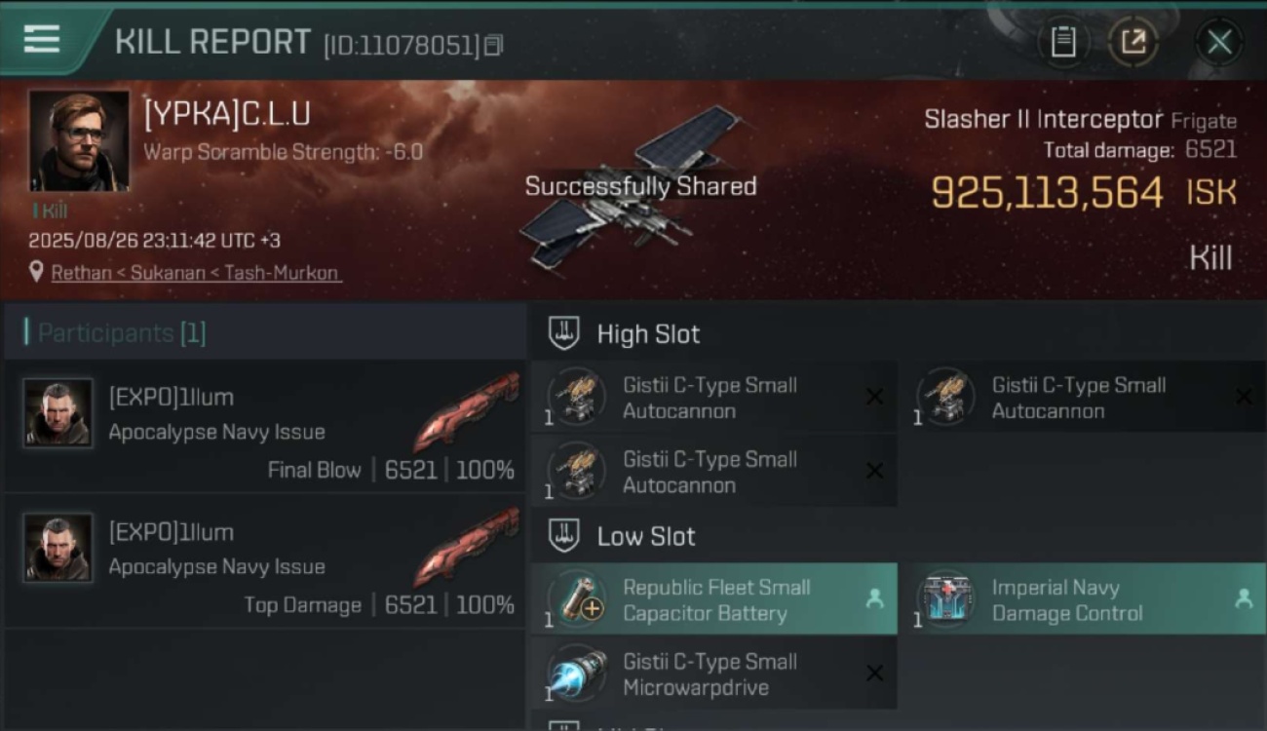1267x731 pixels.
Task: Select the first Gistii C-Type Small Autocannon
Action: [x=714, y=398]
